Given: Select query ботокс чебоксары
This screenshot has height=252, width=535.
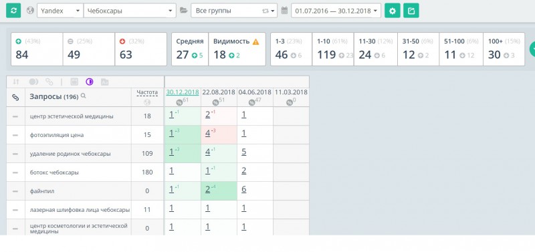Looking at the screenshot, I should pos(54,172).
